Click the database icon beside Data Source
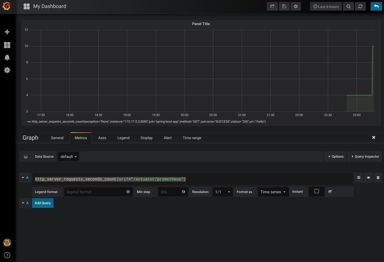Viewport: 384px width, 262px height. tap(26, 157)
